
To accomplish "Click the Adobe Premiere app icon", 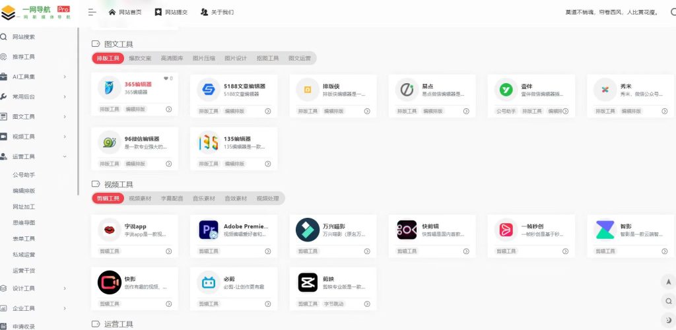I will [x=209, y=230].
